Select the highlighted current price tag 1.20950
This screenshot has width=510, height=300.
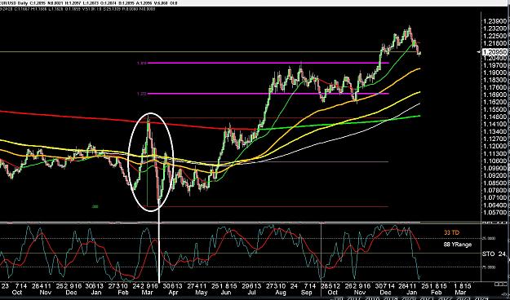495,52
